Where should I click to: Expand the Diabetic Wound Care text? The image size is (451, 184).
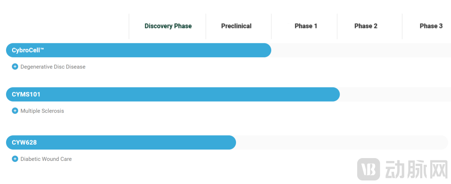[x=46, y=159]
